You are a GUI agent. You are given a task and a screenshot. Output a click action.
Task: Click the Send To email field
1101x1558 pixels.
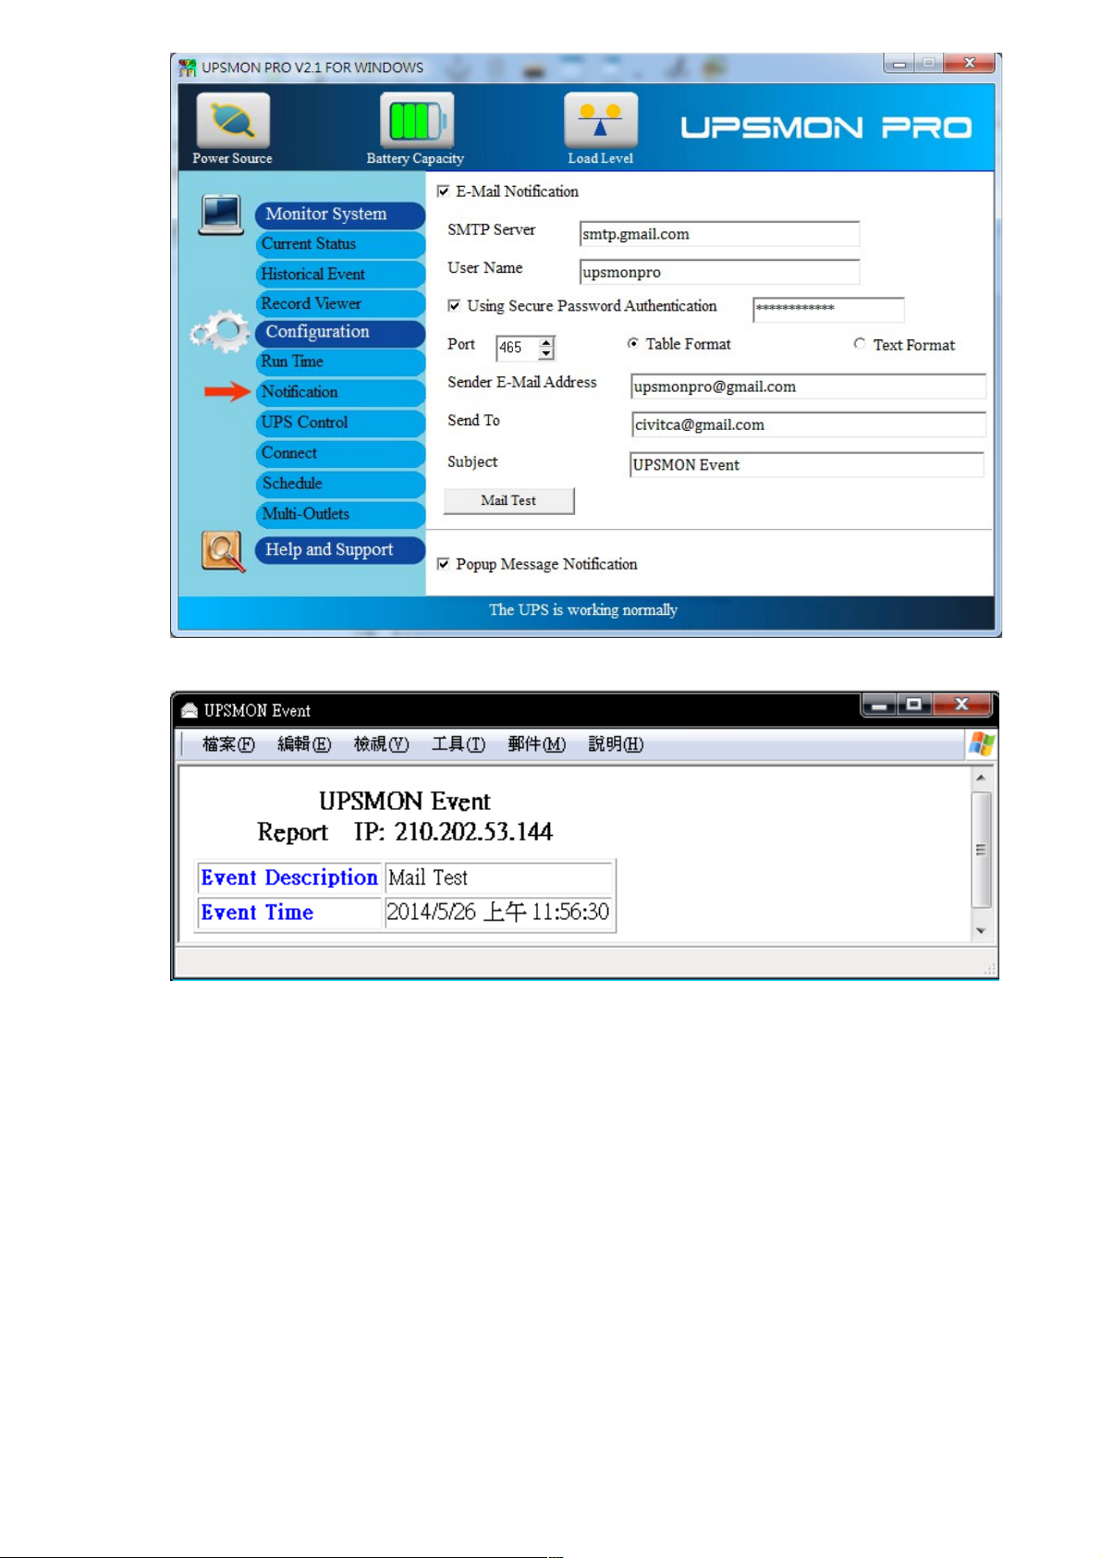click(809, 424)
